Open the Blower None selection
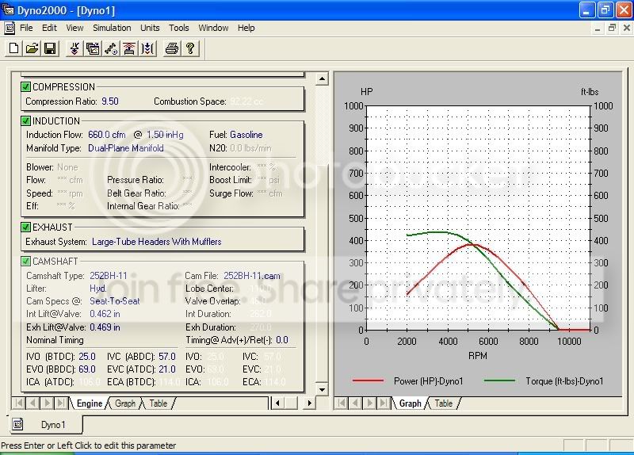Screen dimensions: 634x455 pos(67,167)
